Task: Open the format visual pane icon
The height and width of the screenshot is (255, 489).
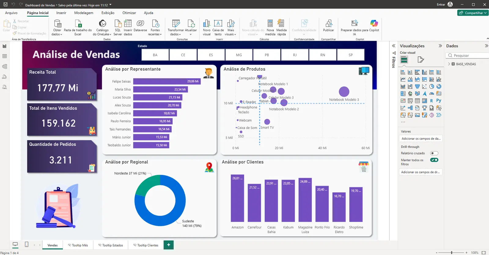Action: [421, 60]
